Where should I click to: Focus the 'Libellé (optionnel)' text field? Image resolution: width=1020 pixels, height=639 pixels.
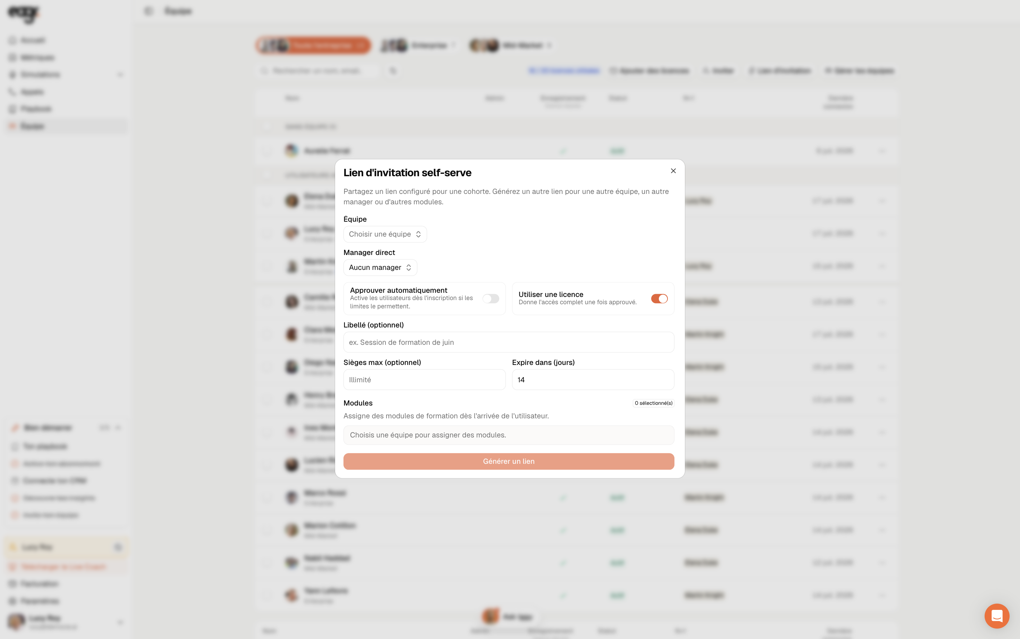509,342
